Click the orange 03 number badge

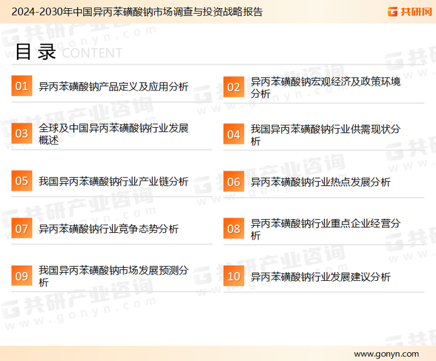(22, 133)
